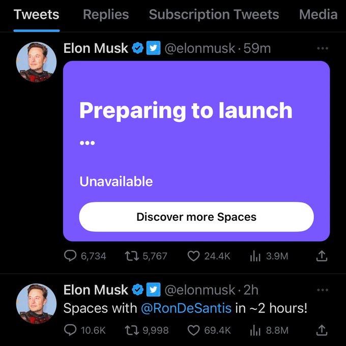
Task: Open Elon Musk avatar on first tweet
Action: [36, 62]
